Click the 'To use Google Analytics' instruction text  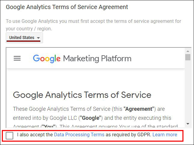pyautogui.click(x=94, y=25)
